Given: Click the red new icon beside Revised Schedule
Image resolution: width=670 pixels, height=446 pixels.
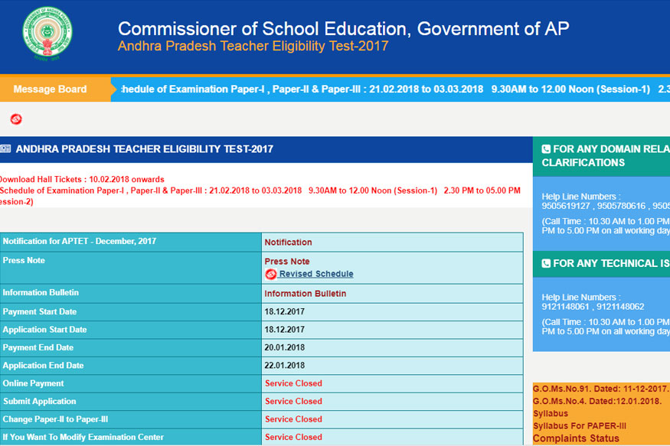Looking at the screenshot, I should point(270,274).
